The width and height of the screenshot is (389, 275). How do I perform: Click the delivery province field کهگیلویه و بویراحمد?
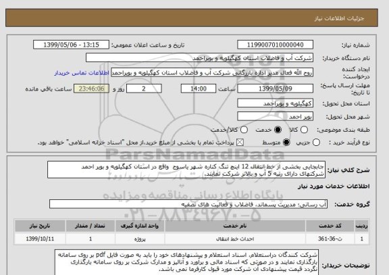(275, 103)
